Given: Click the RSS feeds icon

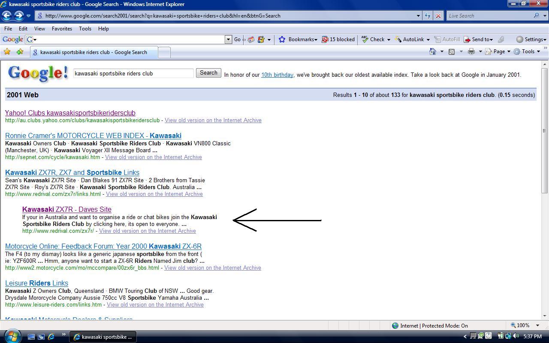Looking at the screenshot, I should [452, 51].
